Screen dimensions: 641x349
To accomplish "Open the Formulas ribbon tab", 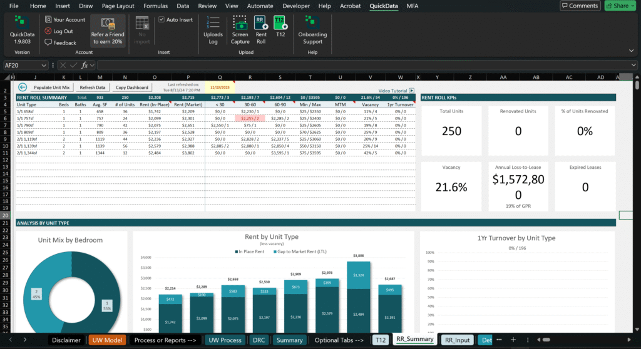I will pos(155,6).
